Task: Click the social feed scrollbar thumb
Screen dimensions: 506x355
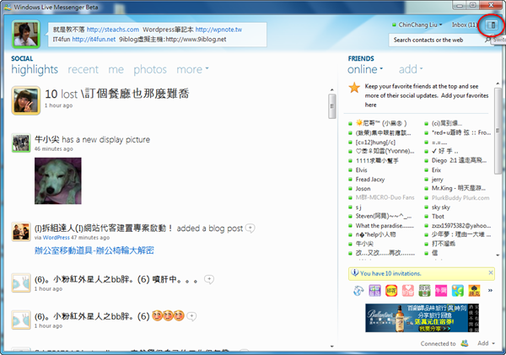Action: pyautogui.click(x=331, y=106)
